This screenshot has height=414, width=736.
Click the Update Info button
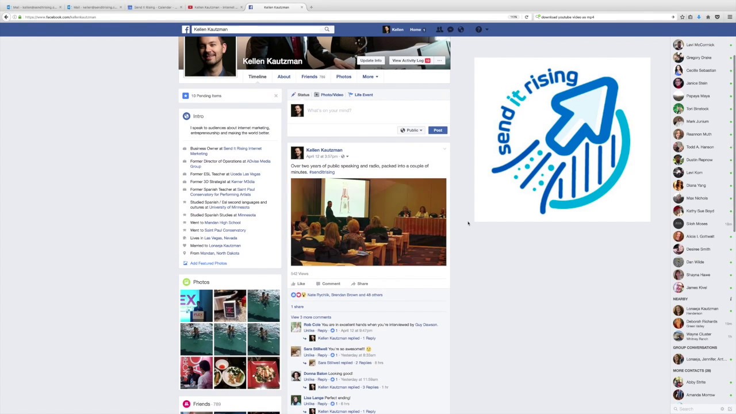(370, 60)
